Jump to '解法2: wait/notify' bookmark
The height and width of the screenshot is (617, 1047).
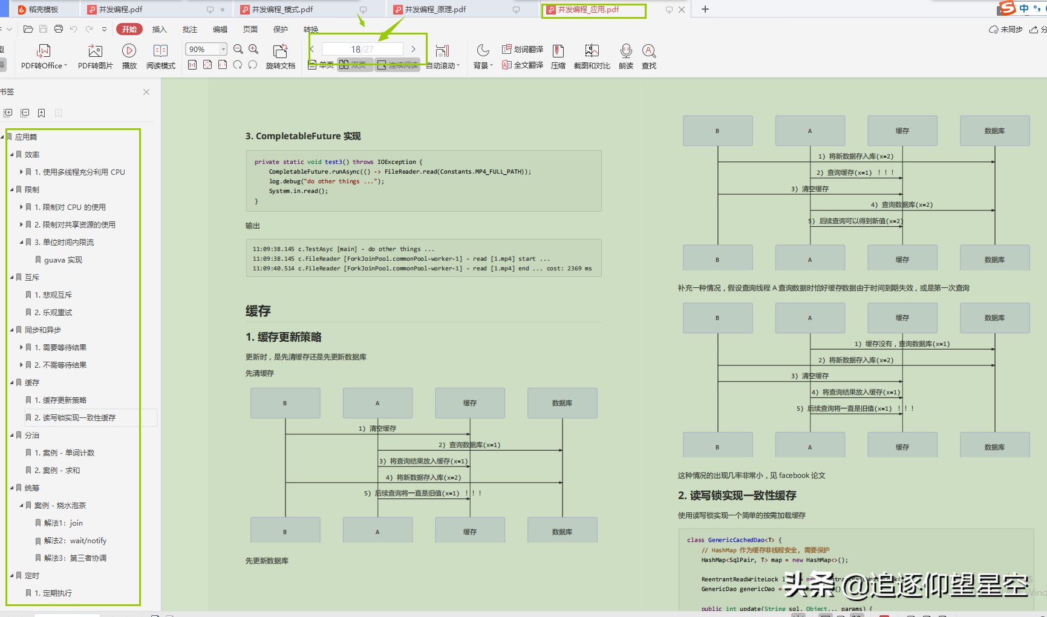click(75, 541)
